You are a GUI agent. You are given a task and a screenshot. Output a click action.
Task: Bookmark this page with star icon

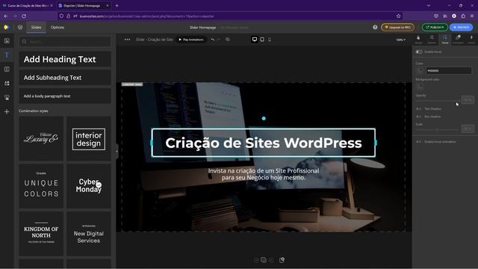[398, 16]
